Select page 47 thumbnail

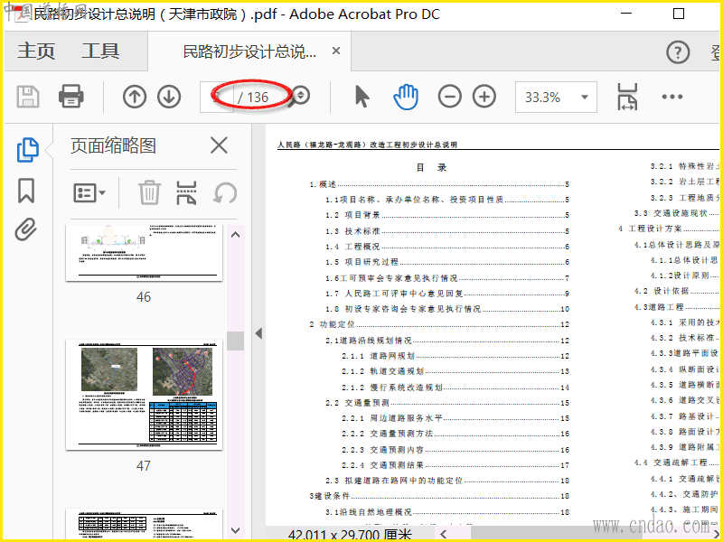144,395
